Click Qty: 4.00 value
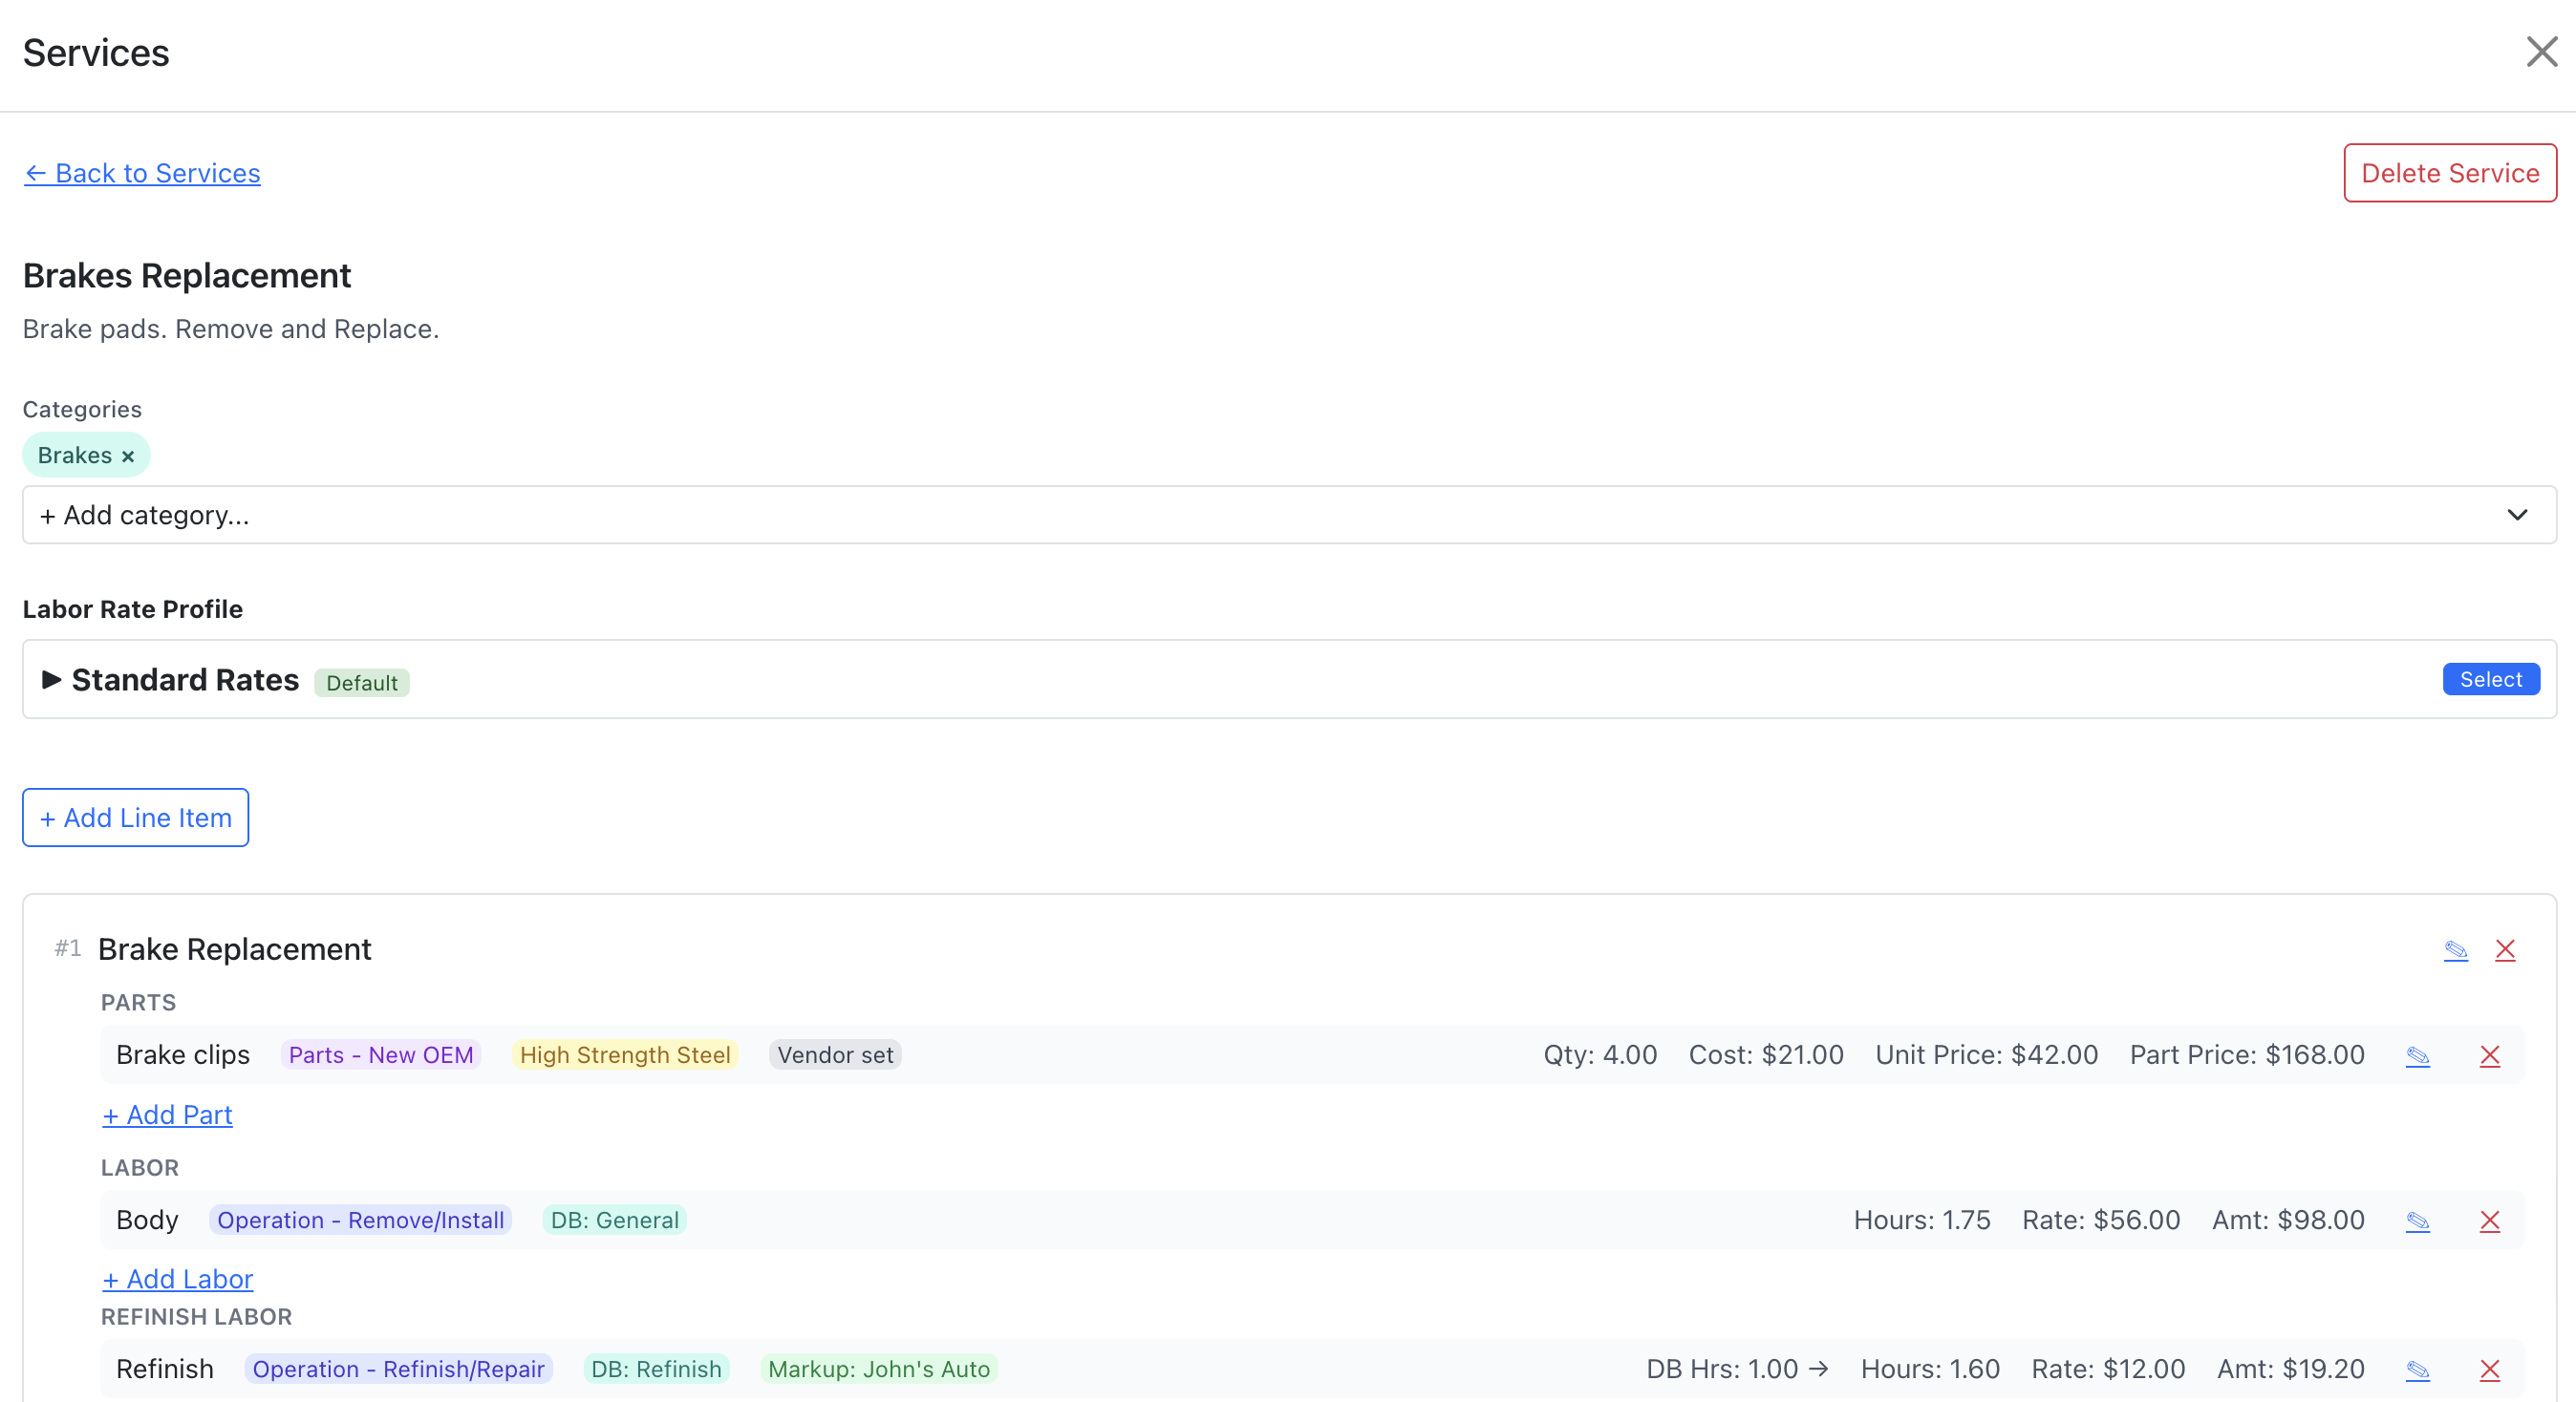 1600,1055
